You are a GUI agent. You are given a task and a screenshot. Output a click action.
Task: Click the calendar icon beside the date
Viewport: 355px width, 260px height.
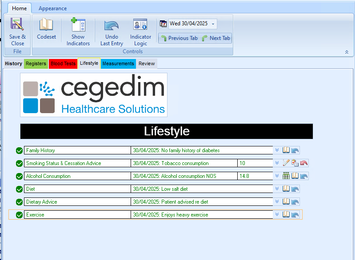[x=163, y=24]
